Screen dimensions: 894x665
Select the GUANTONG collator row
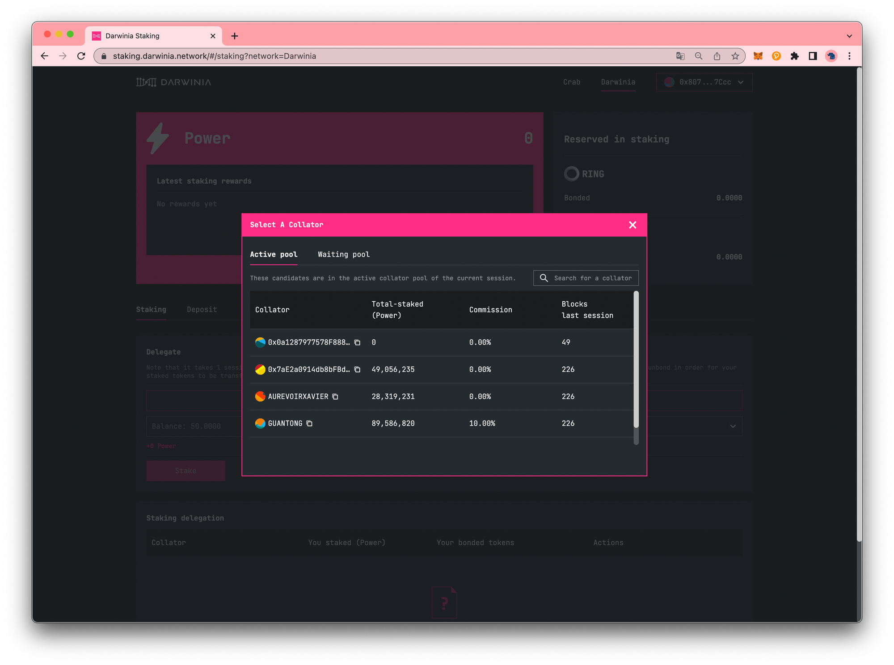[285, 423]
